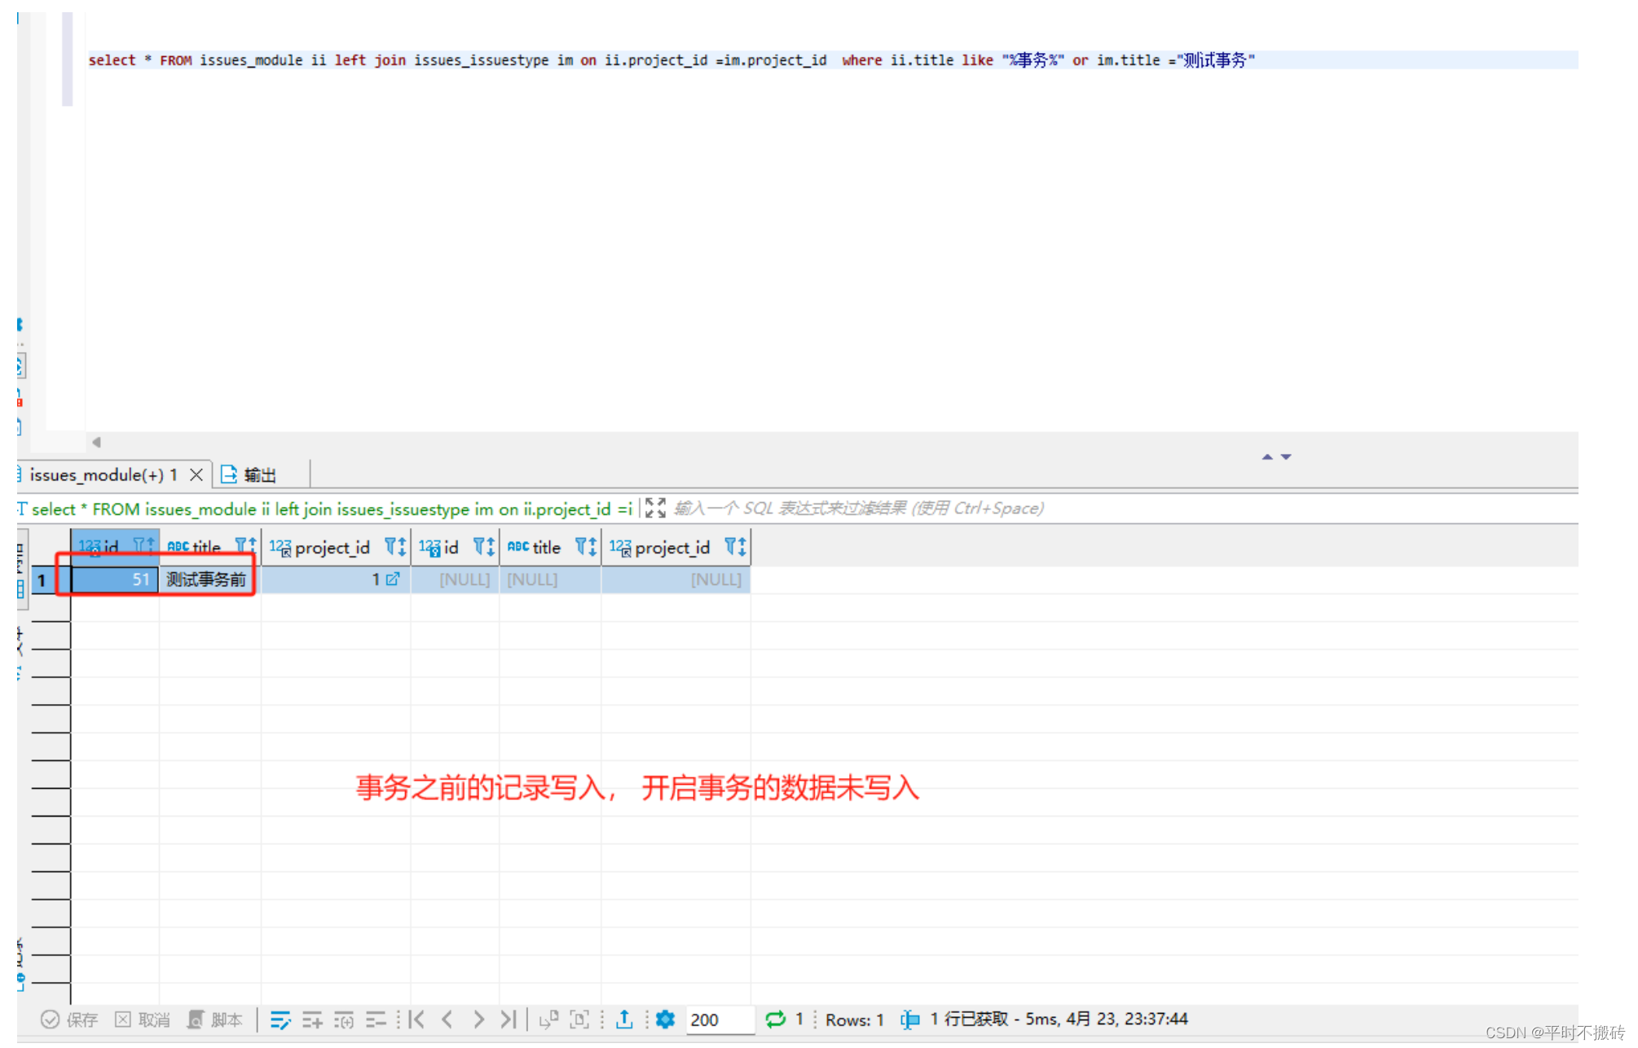Select the cell with value 51

[x=115, y=579]
